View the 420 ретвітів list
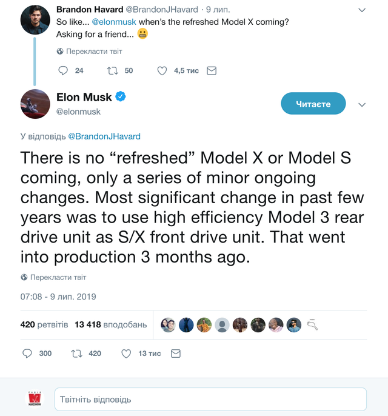This screenshot has height=416, width=388. [44, 325]
